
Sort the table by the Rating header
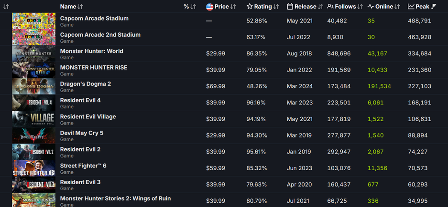pyautogui.click(x=262, y=7)
